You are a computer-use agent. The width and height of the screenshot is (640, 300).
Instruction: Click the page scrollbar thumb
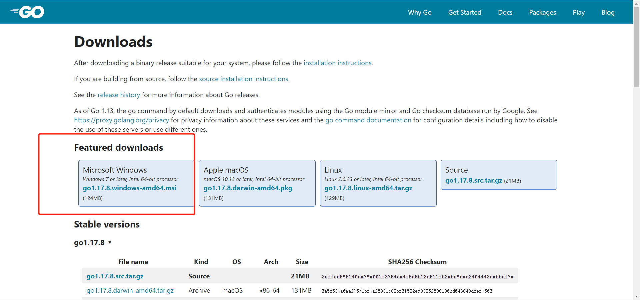tap(636, 47)
